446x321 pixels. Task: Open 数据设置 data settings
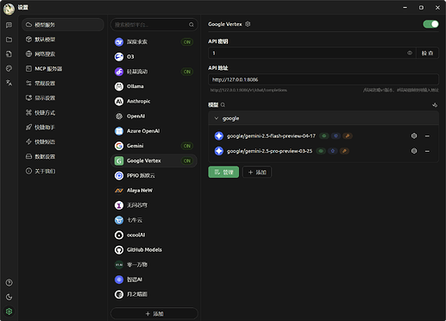pos(63,156)
